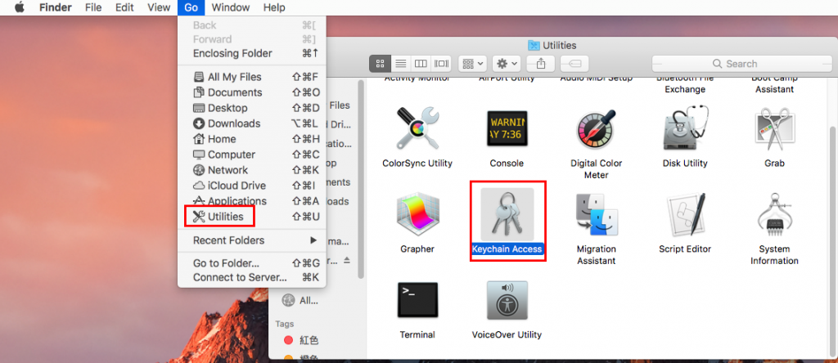Choose Computer in Go menu
The width and height of the screenshot is (838, 363).
252,155
